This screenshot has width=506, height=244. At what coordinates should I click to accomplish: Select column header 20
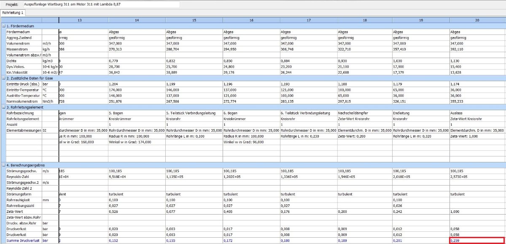tap(477, 20)
